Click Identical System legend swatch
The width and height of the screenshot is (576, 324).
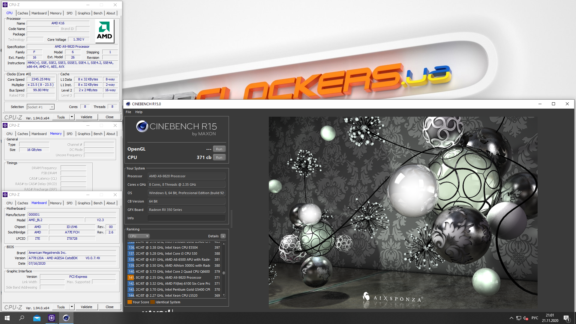coord(152,302)
